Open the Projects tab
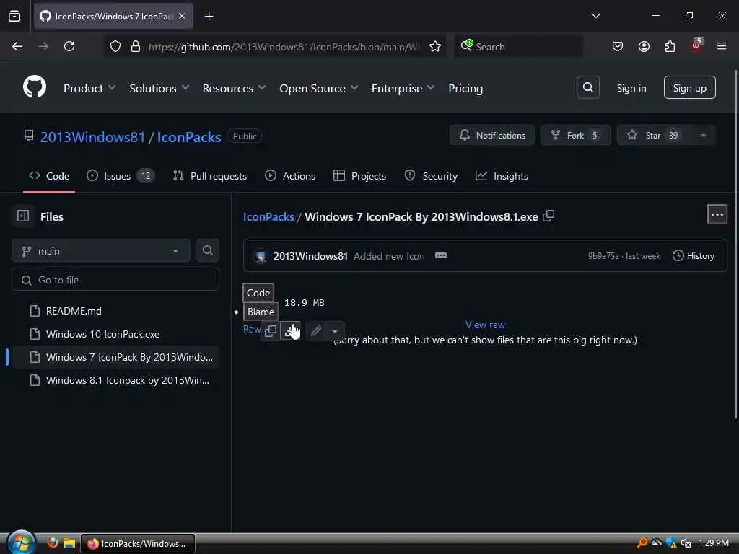This screenshot has width=739, height=554. pyautogui.click(x=359, y=176)
